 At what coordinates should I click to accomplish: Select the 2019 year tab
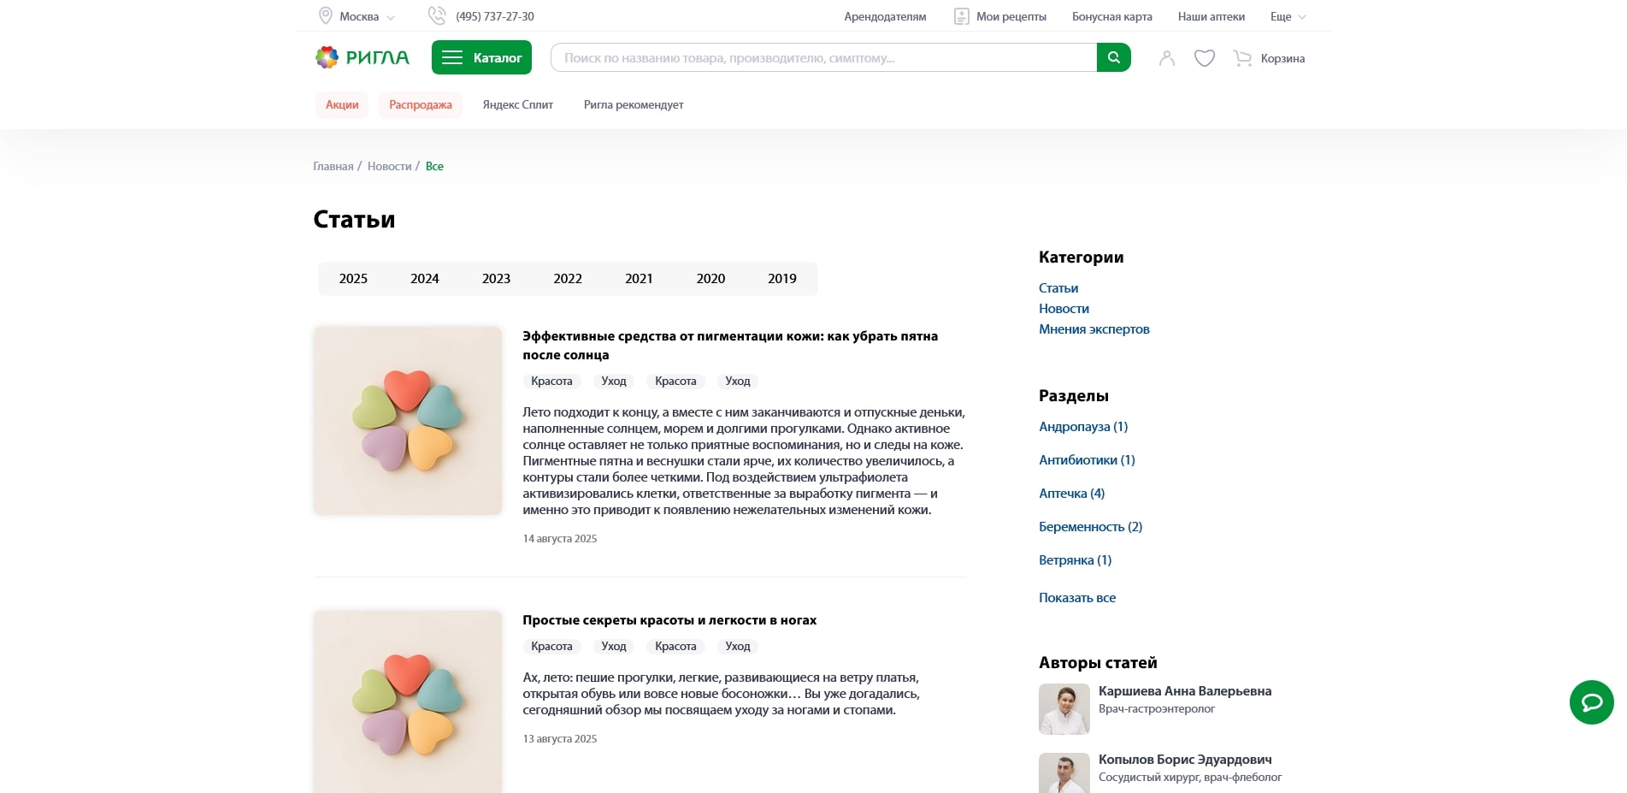tap(781, 278)
